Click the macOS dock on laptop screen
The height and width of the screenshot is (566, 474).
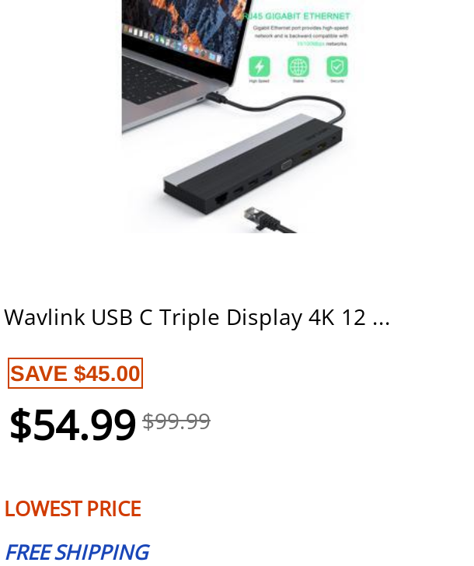(x=173, y=45)
